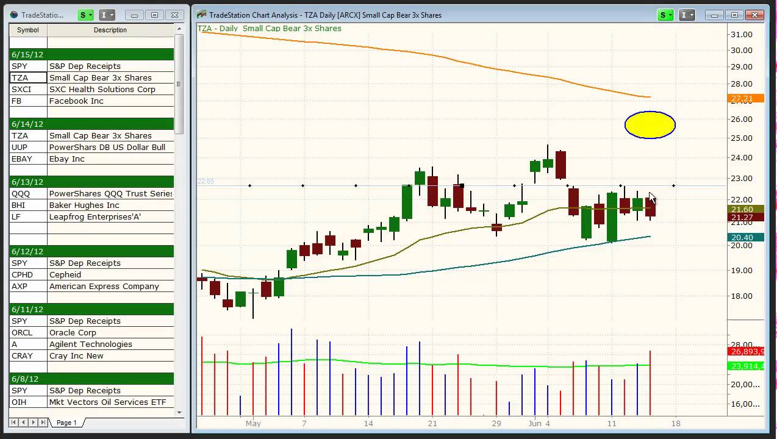Click 'TZA - Daily Small Cap Bear 3x Shares' chart label
777x439 pixels.
(269, 28)
